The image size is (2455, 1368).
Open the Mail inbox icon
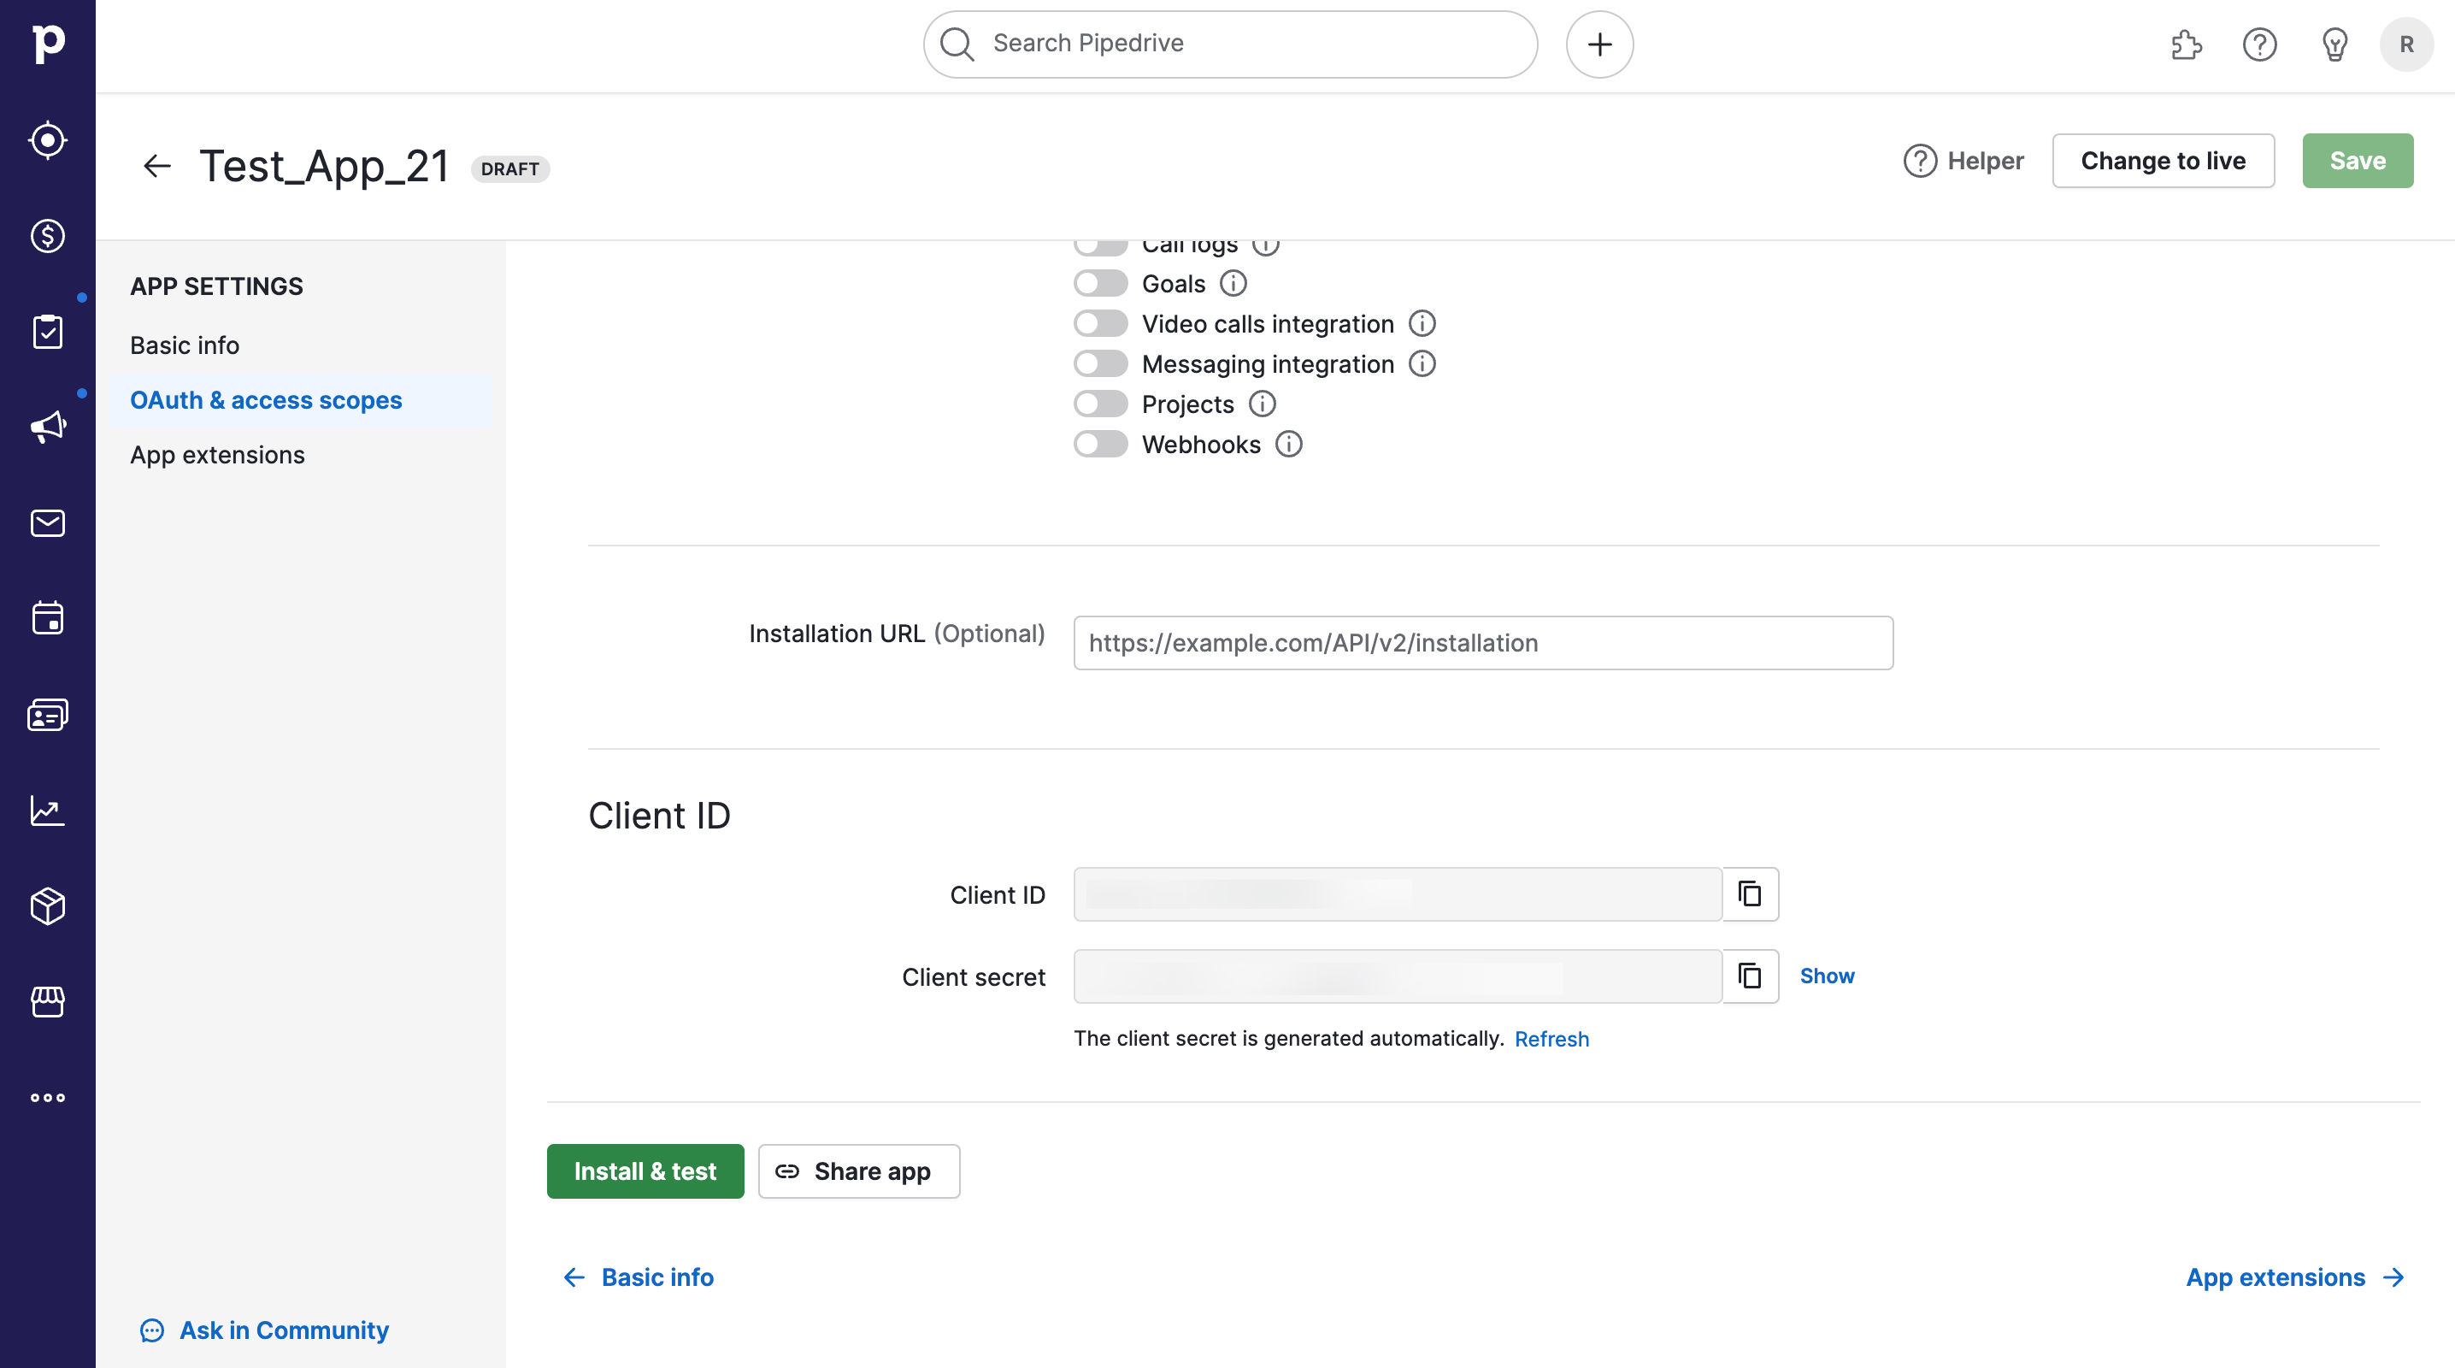click(48, 522)
